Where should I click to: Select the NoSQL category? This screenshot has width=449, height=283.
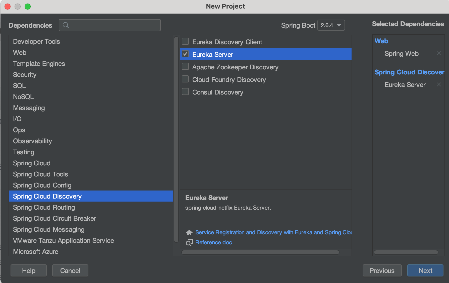pos(91,97)
